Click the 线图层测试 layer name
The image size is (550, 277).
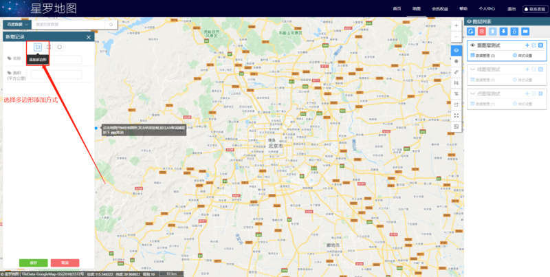[489, 69]
